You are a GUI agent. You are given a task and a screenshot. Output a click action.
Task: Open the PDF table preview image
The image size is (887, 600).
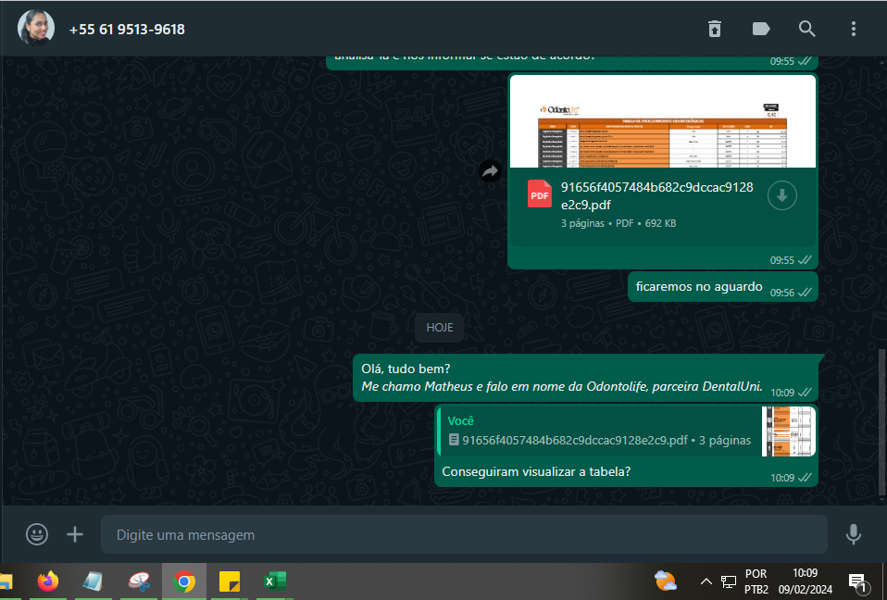(x=662, y=121)
